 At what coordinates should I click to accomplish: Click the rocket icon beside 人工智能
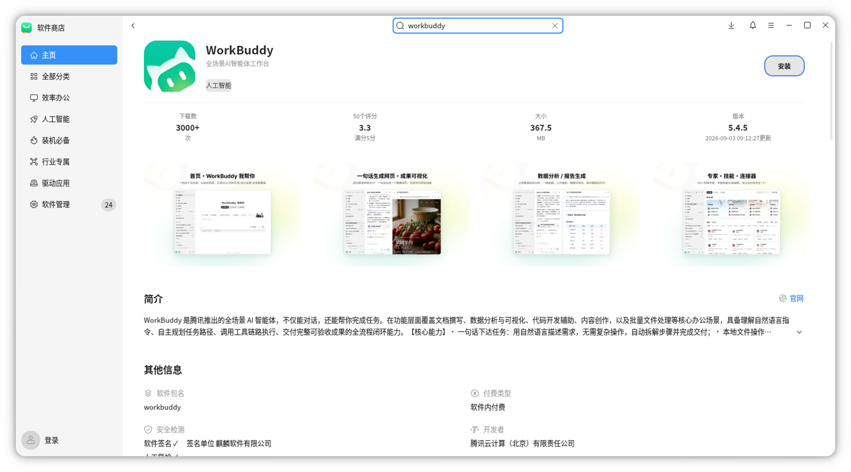tap(34, 119)
